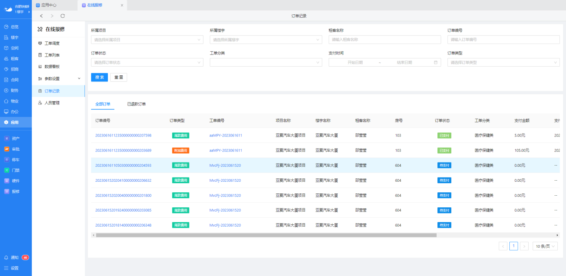The height and width of the screenshot is (276, 566).
Task: Go forward with the right arrow
Action: click(52, 16)
